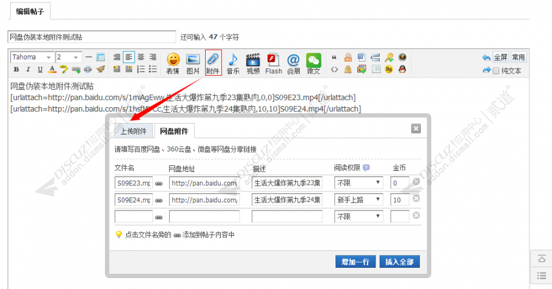Image resolution: width=552 pixels, height=289 pixels.
Task: Click the text highlight abc icon
Action: (x=64, y=69)
